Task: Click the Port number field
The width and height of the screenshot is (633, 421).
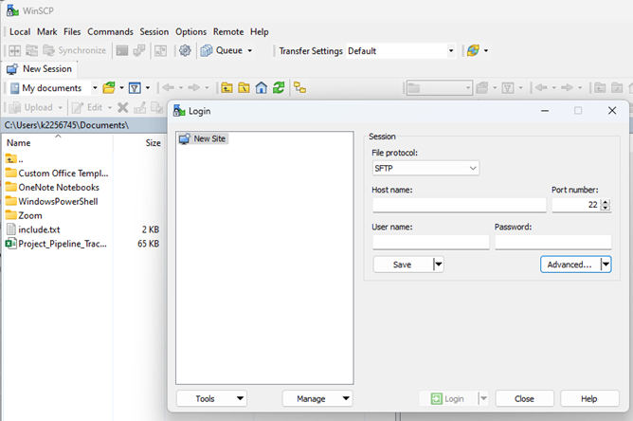Action: (x=576, y=205)
